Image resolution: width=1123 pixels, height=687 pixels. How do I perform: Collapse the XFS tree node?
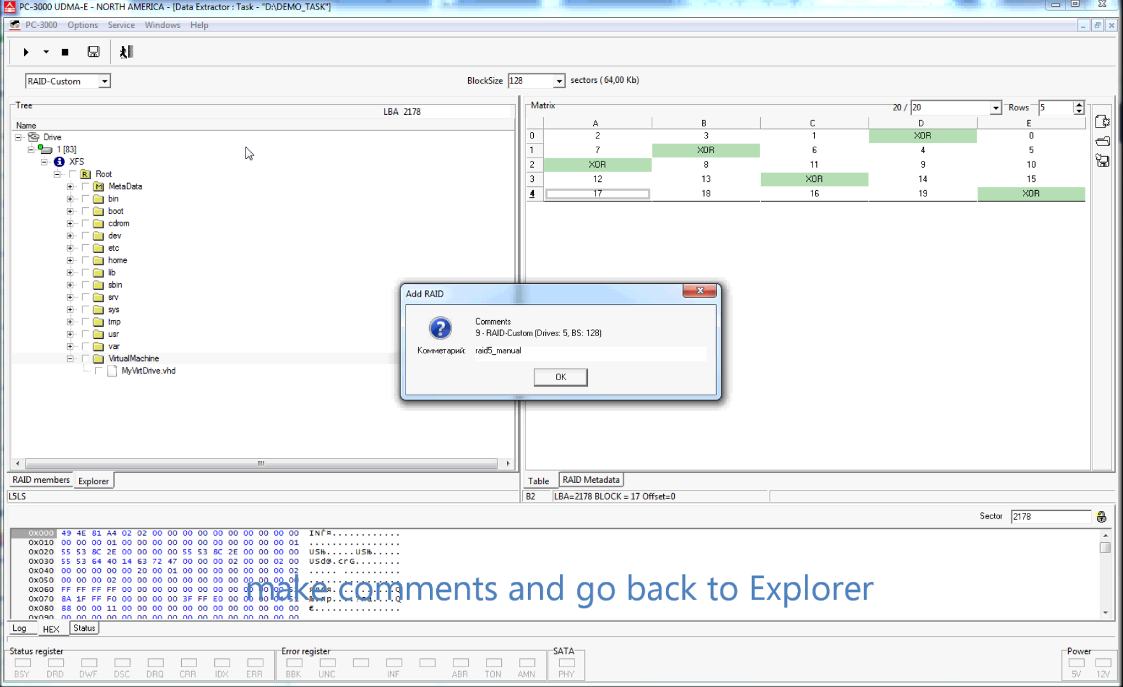coord(44,162)
